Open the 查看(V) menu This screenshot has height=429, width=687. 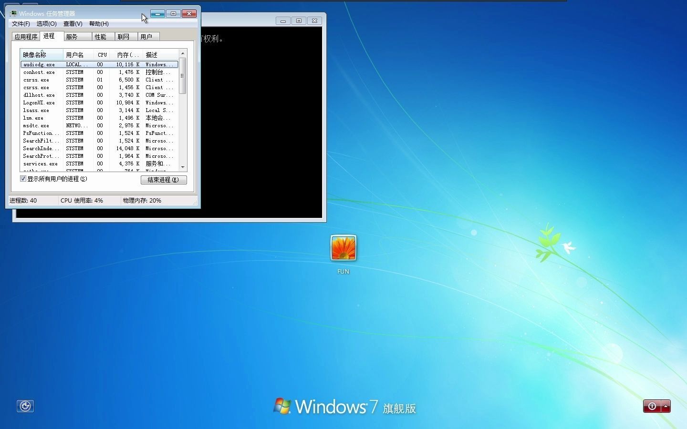click(73, 24)
